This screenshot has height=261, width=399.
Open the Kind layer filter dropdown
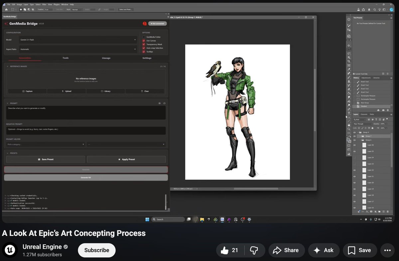(359, 119)
